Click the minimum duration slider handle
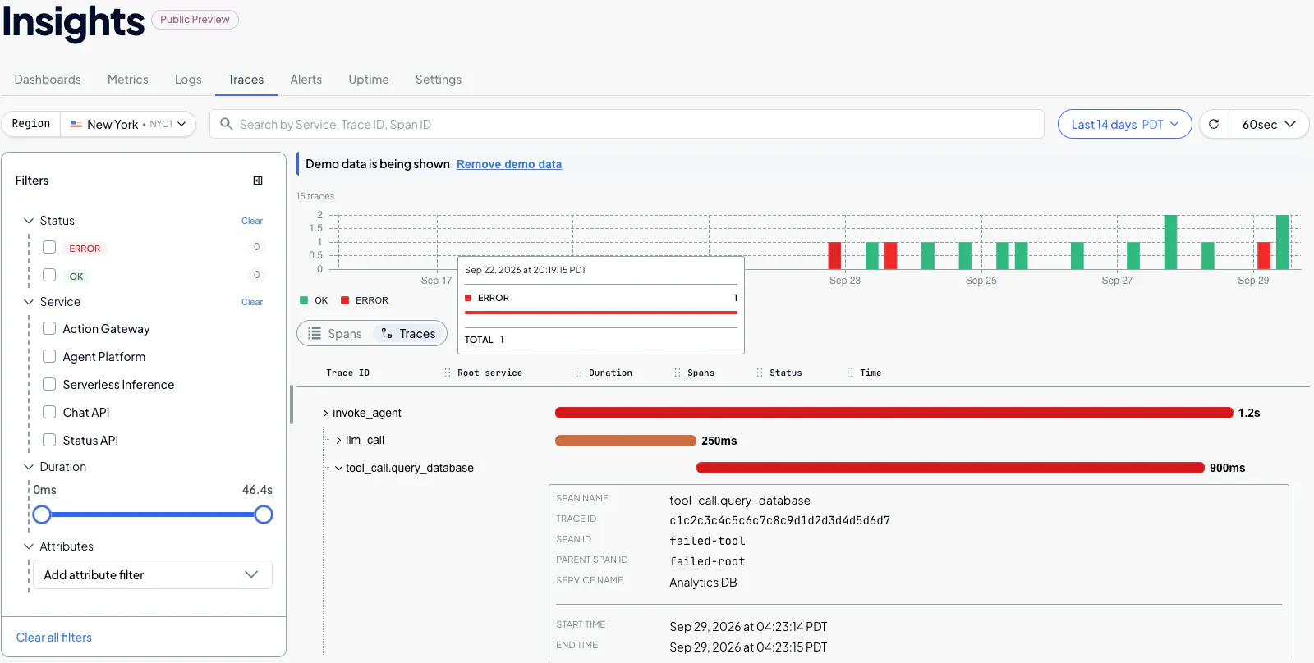This screenshot has height=663, width=1314. pos(42,514)
